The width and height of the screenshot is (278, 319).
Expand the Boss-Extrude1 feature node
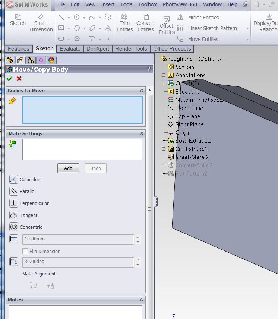(164, 141)
